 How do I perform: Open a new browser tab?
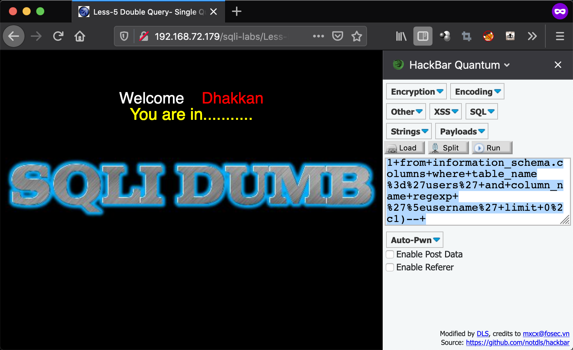tap(236, 12)
